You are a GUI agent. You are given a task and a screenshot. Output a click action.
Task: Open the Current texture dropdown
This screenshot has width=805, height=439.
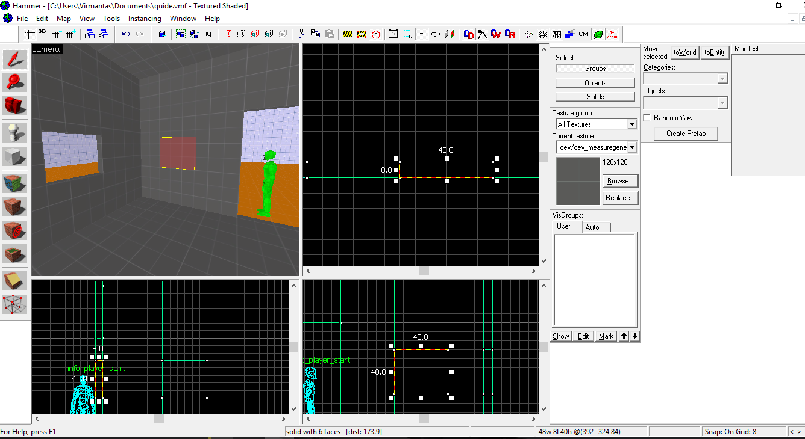point(631,147)
